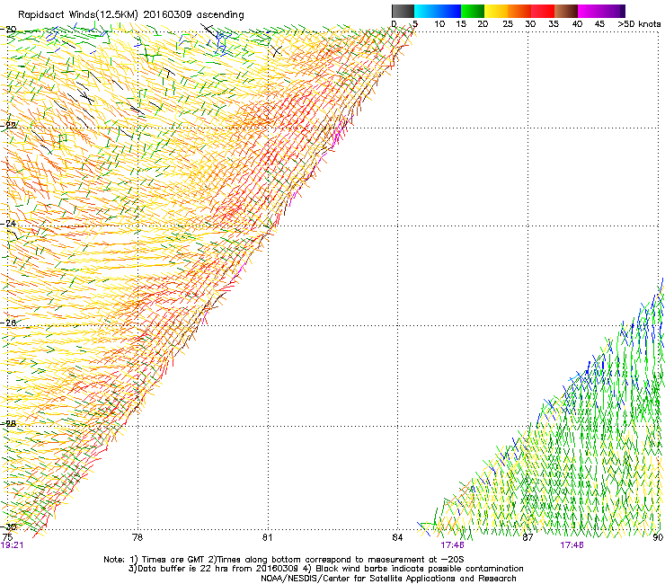Click the '>50 knots' legend label
The height and width of the screenshot is (584, 665).
click(x=639, y=24)
